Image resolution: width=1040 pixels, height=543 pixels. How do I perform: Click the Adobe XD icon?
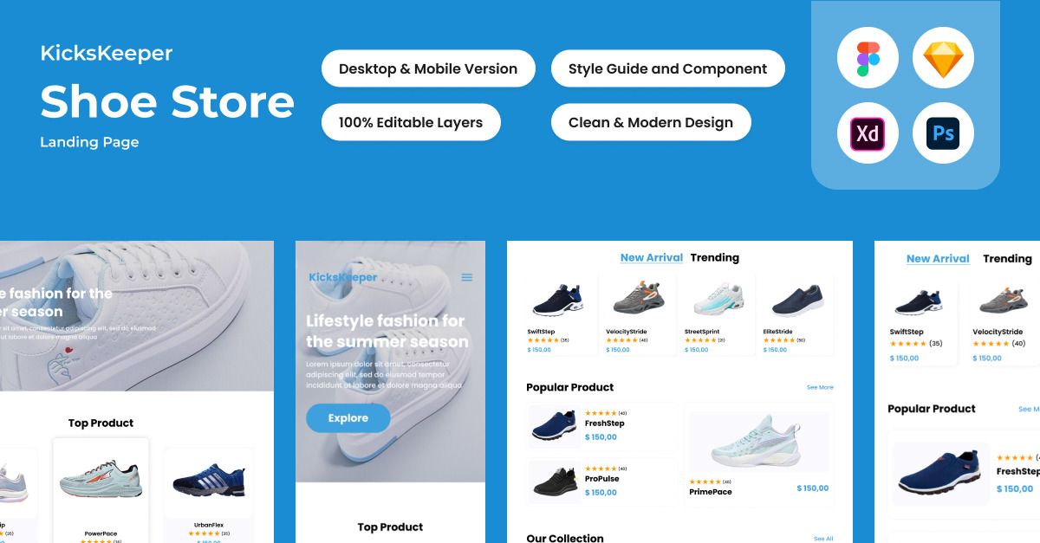pos(868,133)
